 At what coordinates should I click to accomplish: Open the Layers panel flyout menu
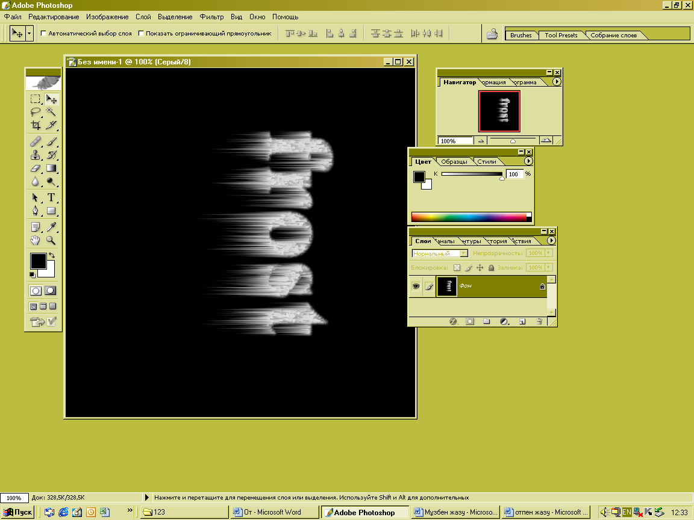click(x=551, y=241)
